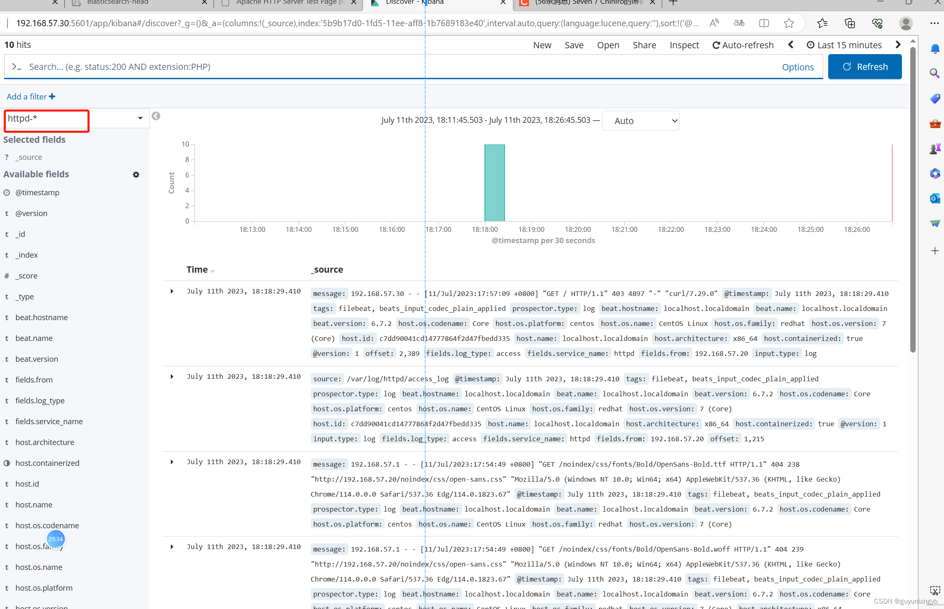Select the beat.version field
Image resolution: width=944 pixels, height=609 pixels.
pyautogui.click(x=37, y=359)
